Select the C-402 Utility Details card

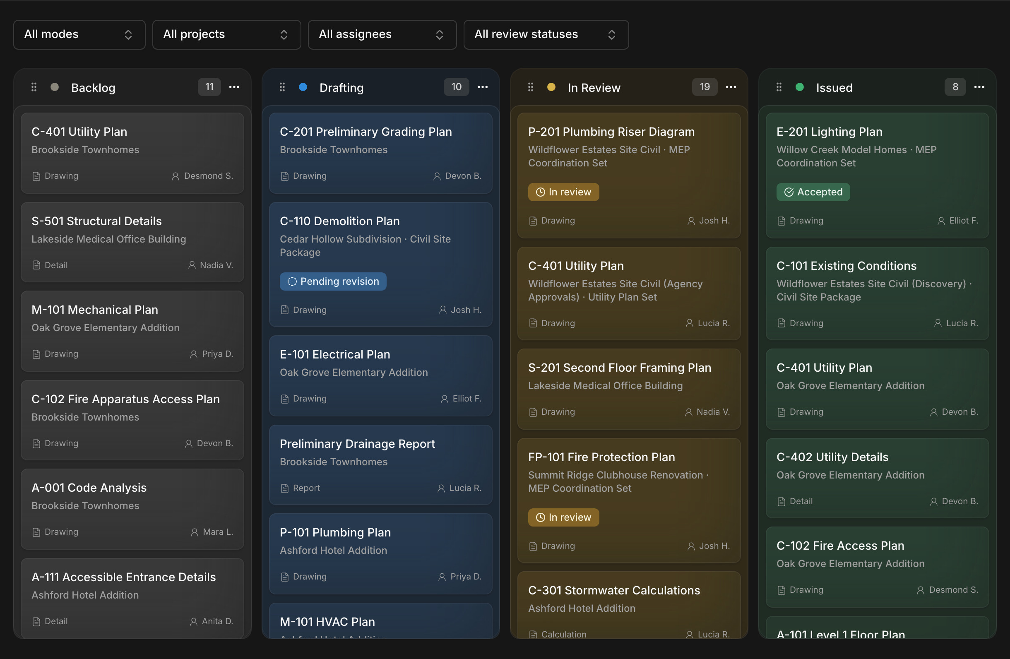877,478
